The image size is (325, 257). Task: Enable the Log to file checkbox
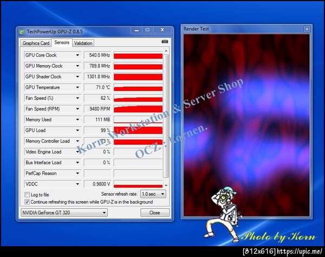click(27, 195)
